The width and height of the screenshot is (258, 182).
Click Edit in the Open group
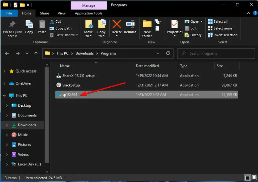pos(191,28)
